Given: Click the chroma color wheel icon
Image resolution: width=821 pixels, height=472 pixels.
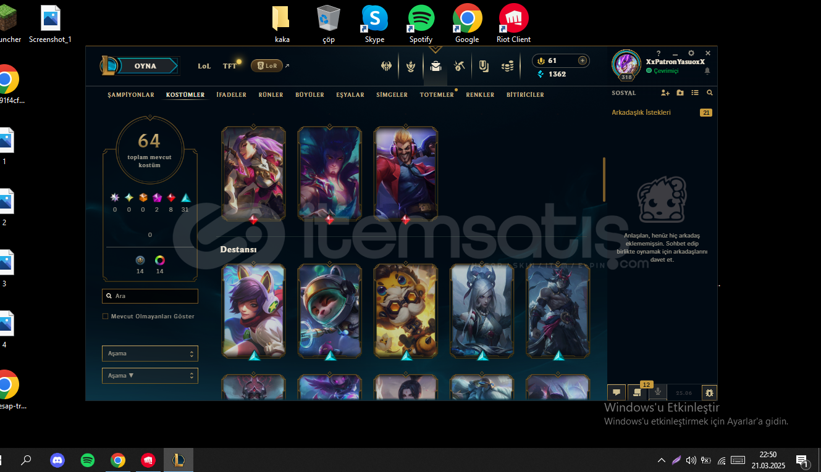Looking at the screenshot, I should pos(160,260).
